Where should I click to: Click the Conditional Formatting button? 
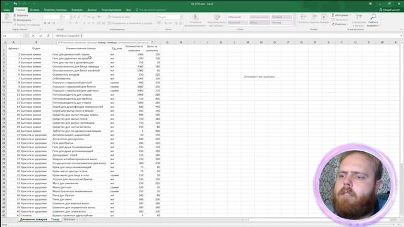[x=195, y=20]
